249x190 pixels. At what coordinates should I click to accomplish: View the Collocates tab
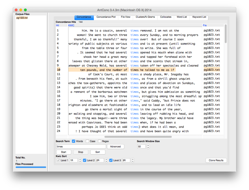click(165, 17)
